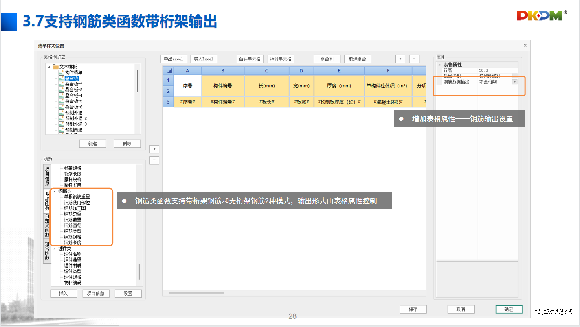
Task: Click the 预制内墙 template icon
Action: 61,130
